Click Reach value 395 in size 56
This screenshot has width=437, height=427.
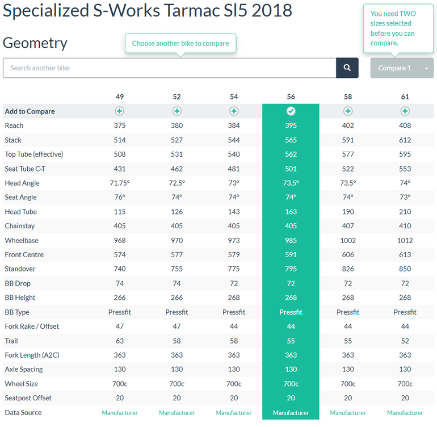291,125
